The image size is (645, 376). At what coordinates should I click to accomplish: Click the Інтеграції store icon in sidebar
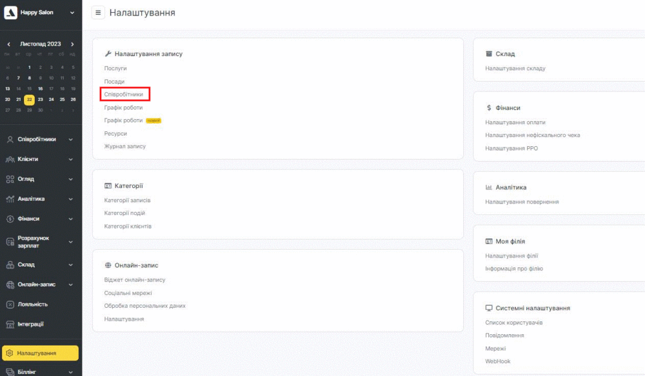click(10, 324)
